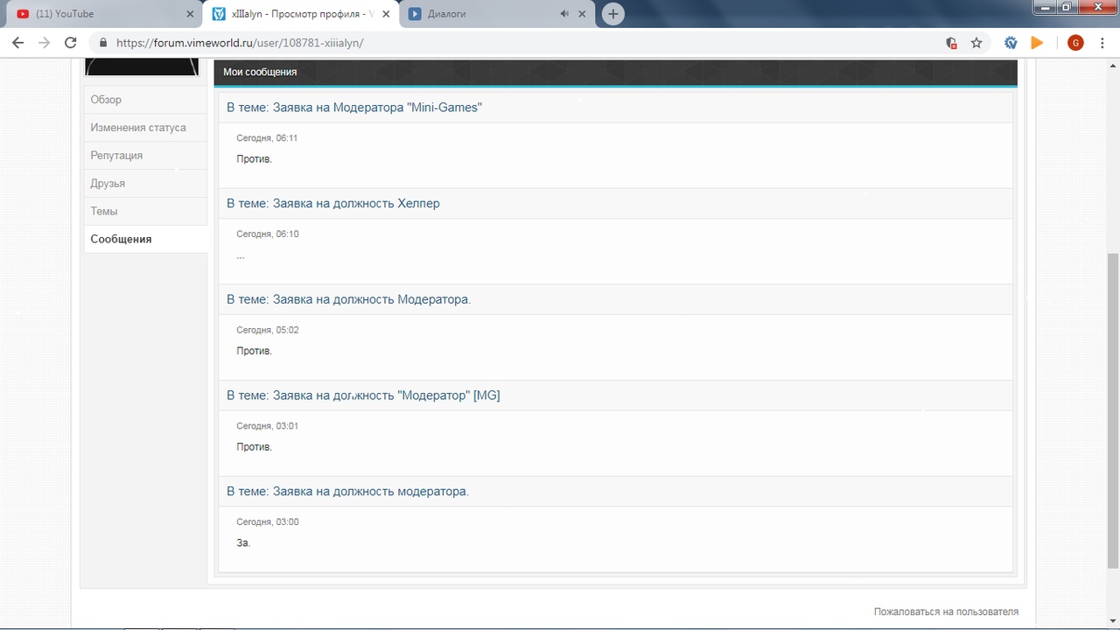Click the orange play extension icon

(1037, 43)
